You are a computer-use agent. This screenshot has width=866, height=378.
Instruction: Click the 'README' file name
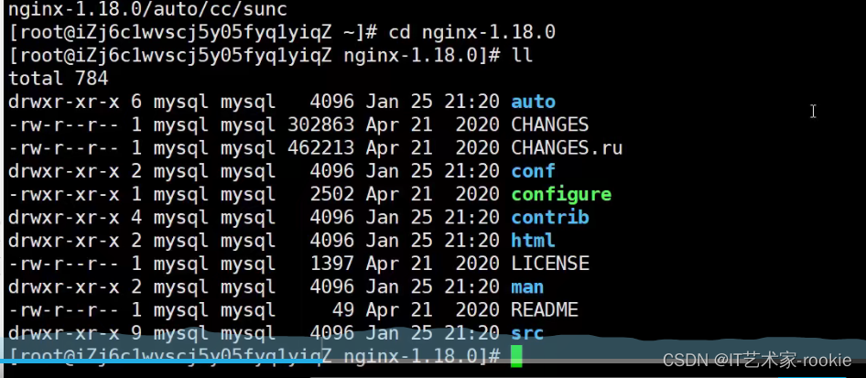(x=545, y=310)
